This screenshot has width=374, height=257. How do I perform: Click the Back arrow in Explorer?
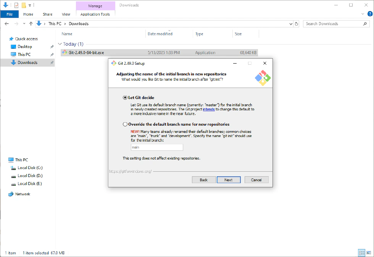(6, 24)
